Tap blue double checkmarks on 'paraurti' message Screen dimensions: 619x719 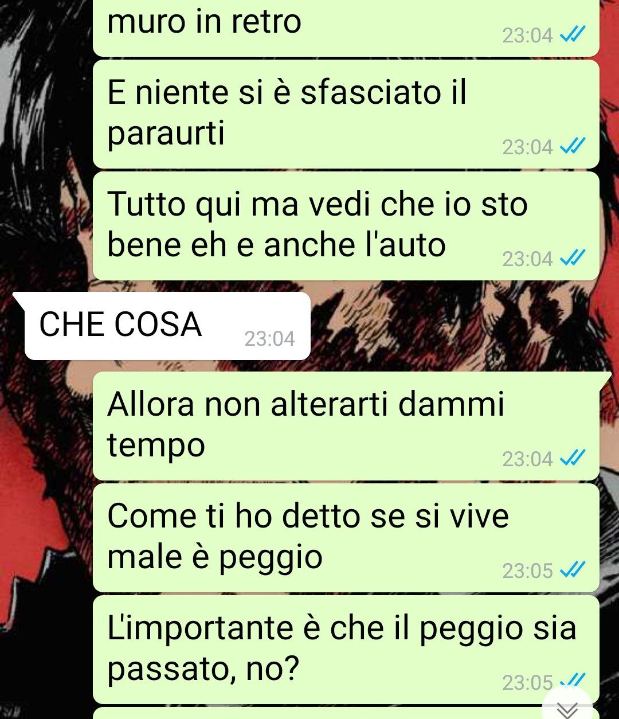pyautogui.click(x=572, y=147)
